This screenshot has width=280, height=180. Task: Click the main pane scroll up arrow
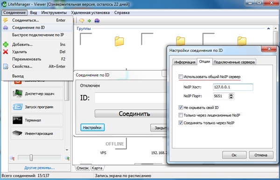pos(275,29)
